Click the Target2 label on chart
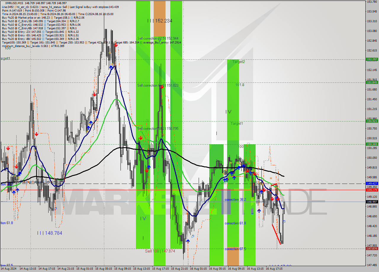The image size is (379, 272). tap(239, 62)
